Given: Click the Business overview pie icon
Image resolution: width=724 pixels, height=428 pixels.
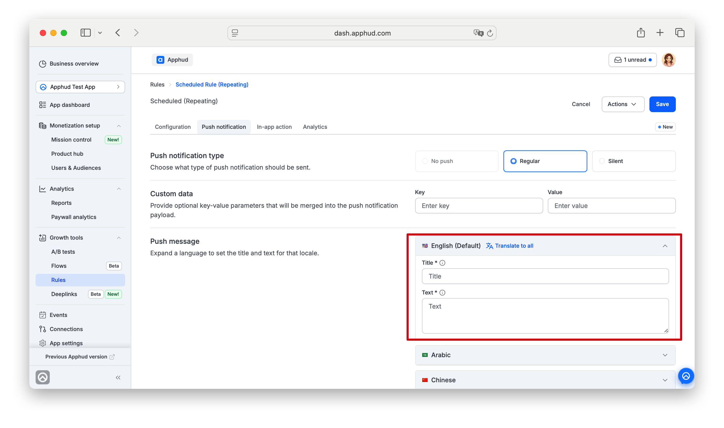Looking at the screenshot, I should (x=42, y=64).
